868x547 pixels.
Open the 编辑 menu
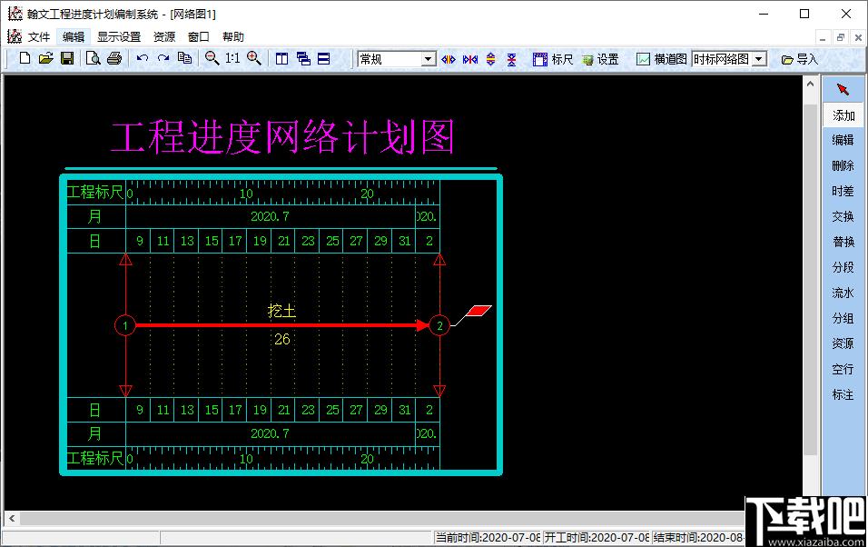click(74, 36)
